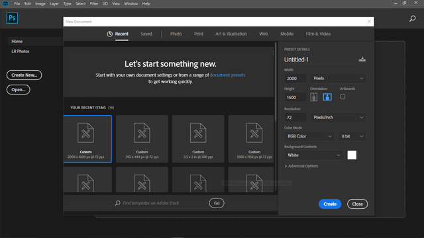Image resolution: width=424 pixels, height=238 pixels.
Task: Follow the document presets link
Action: [227, 75]
